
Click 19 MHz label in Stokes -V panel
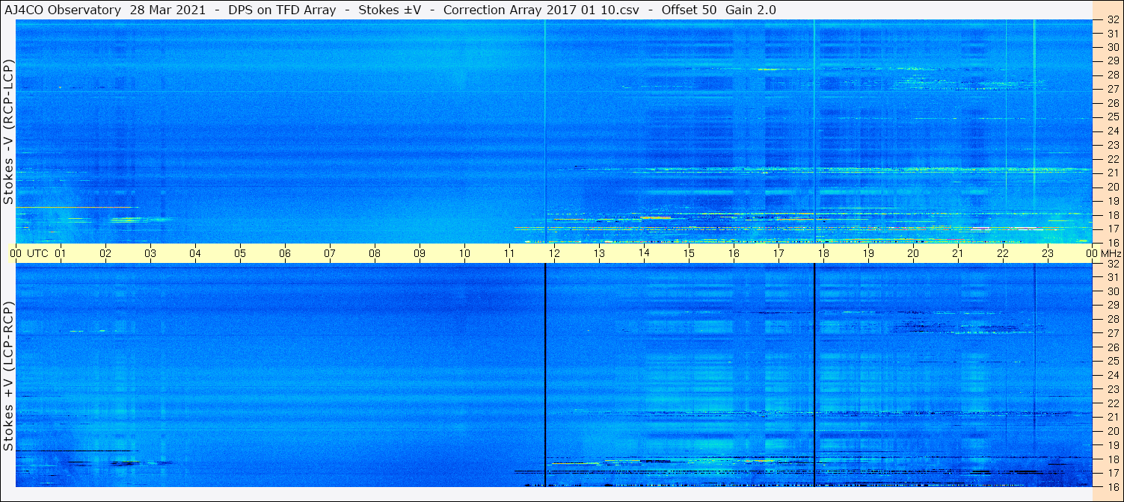coord(1113,200)
